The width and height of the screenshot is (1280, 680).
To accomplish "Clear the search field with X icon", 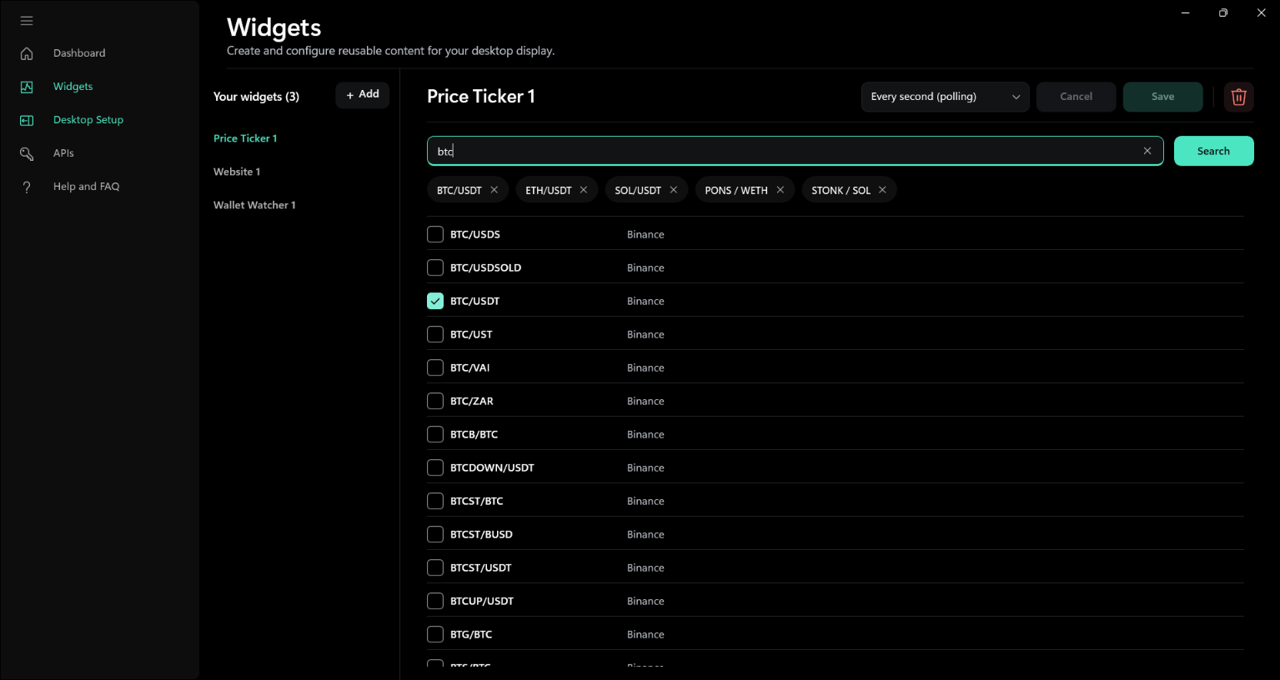I will (x=1147, y=151).
